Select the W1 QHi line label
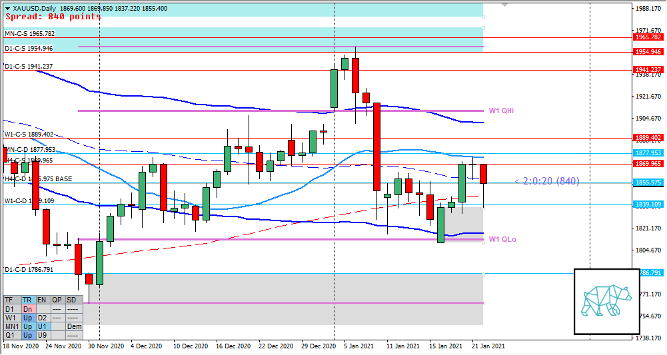The image size is (667, 355). pyautogui.click(x=502, y=111)
